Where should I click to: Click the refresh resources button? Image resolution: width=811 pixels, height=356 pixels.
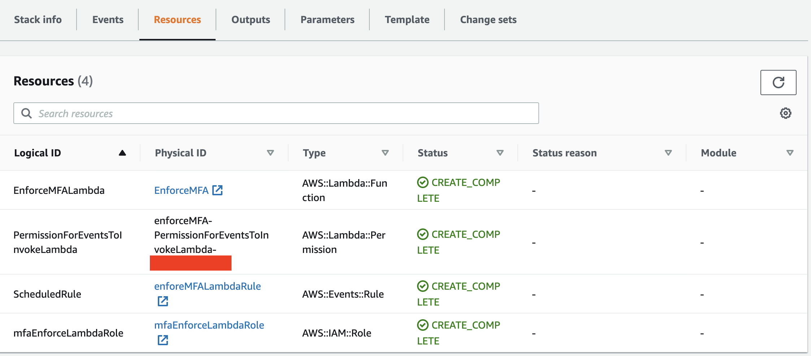pos(778,83)
